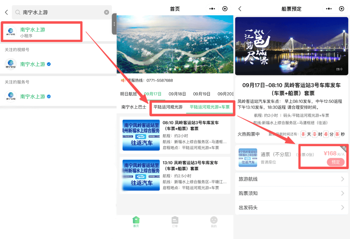Go to 订单 bottom navigation tab
This screenshot has height=239, width=350.
click(x=175, y=222)
